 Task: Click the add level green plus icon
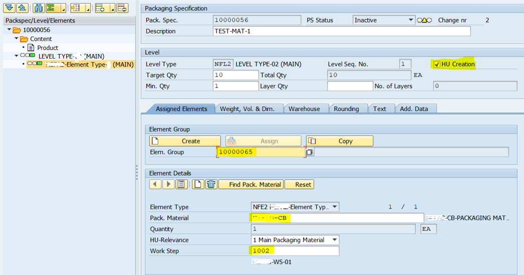pos(101,8)
